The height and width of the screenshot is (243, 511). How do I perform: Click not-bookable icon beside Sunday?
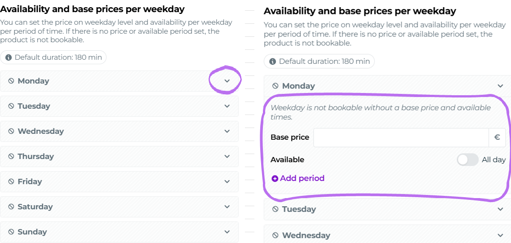11,232
